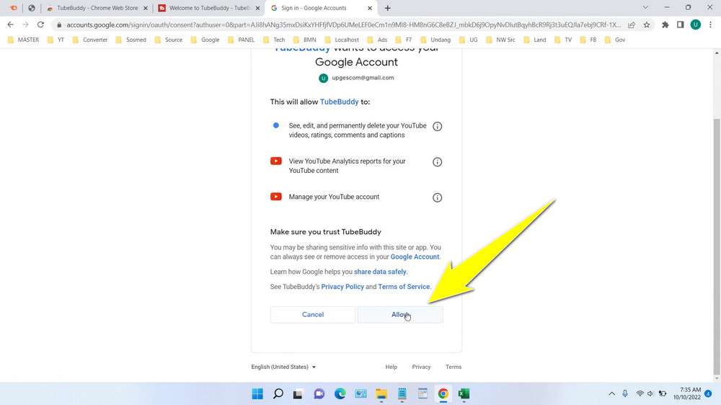Expand the English (United States) language dropdown
721x405 pixels.
pos(283,367)
